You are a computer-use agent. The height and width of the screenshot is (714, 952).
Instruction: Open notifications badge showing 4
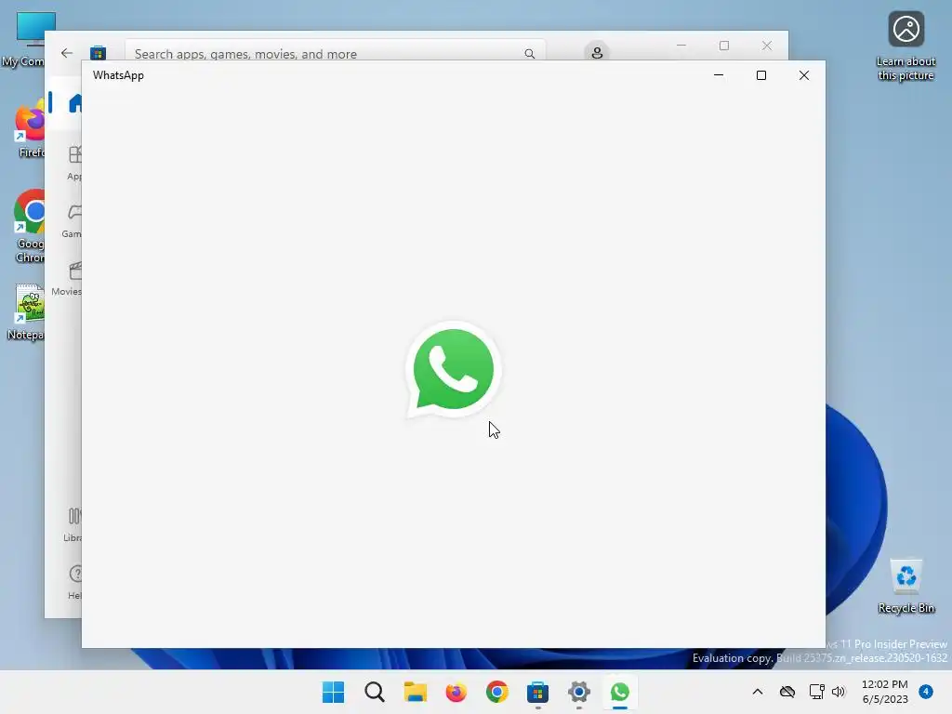[x=926, y=692]
